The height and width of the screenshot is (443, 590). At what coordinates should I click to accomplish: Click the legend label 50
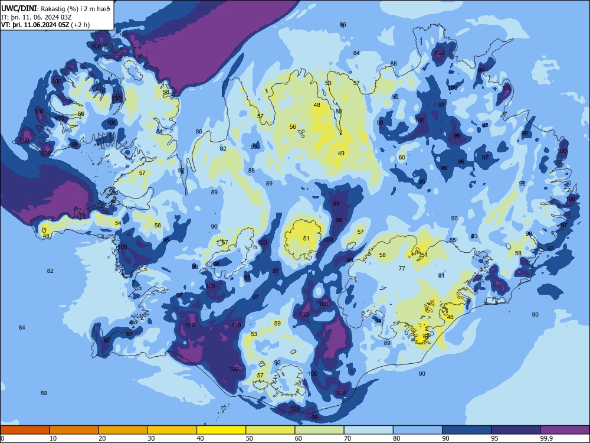click(249, 438)
